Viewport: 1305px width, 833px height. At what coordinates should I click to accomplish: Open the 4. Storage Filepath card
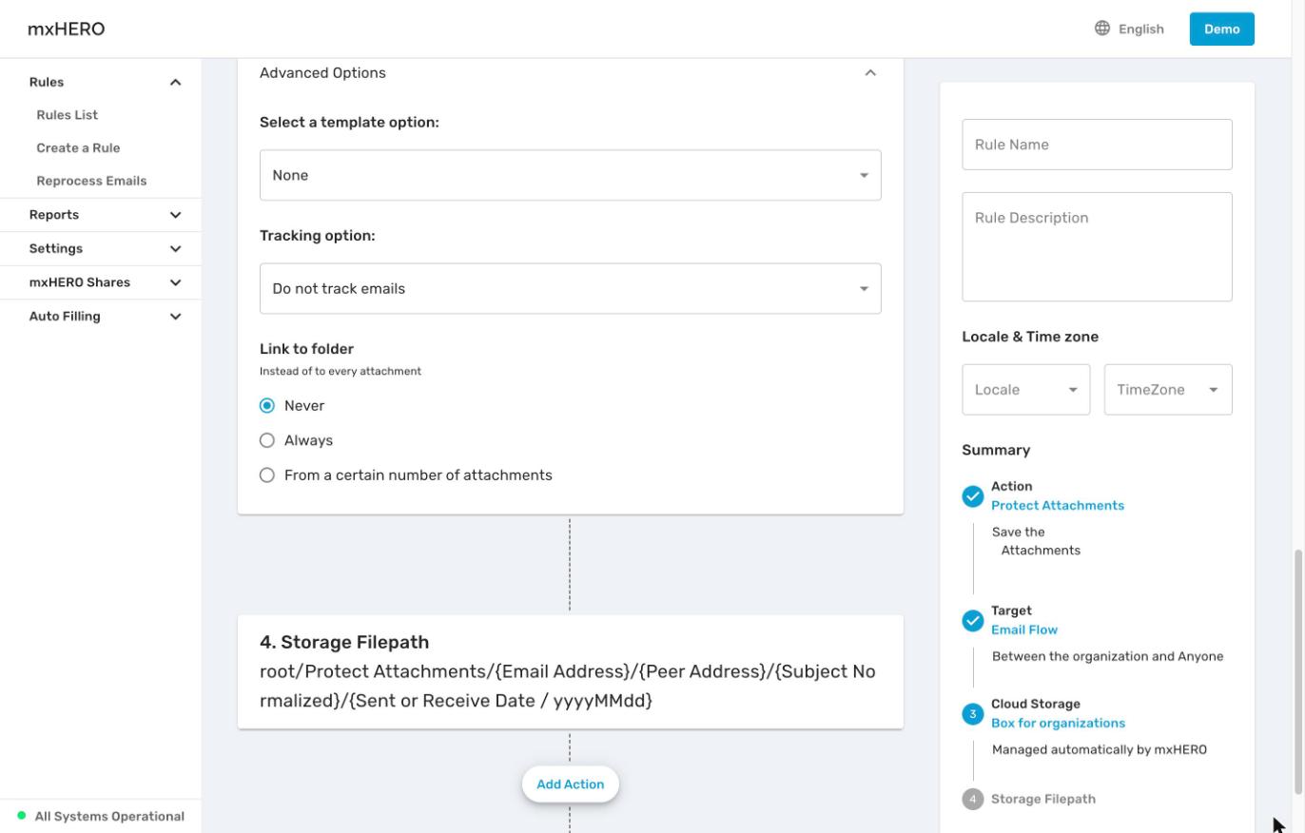571,672
